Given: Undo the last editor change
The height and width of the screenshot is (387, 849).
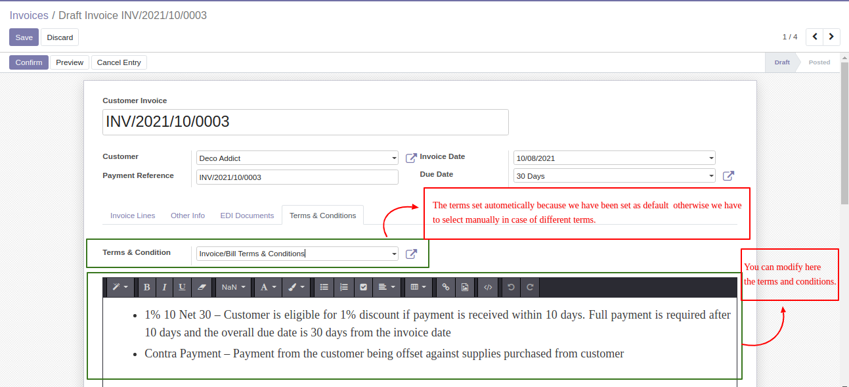Looking at the screenshot, I should 511,287.
